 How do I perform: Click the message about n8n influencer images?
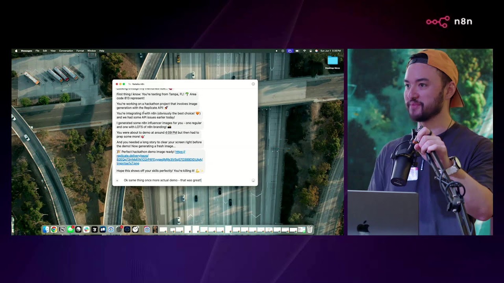click(x=159, y=125)
